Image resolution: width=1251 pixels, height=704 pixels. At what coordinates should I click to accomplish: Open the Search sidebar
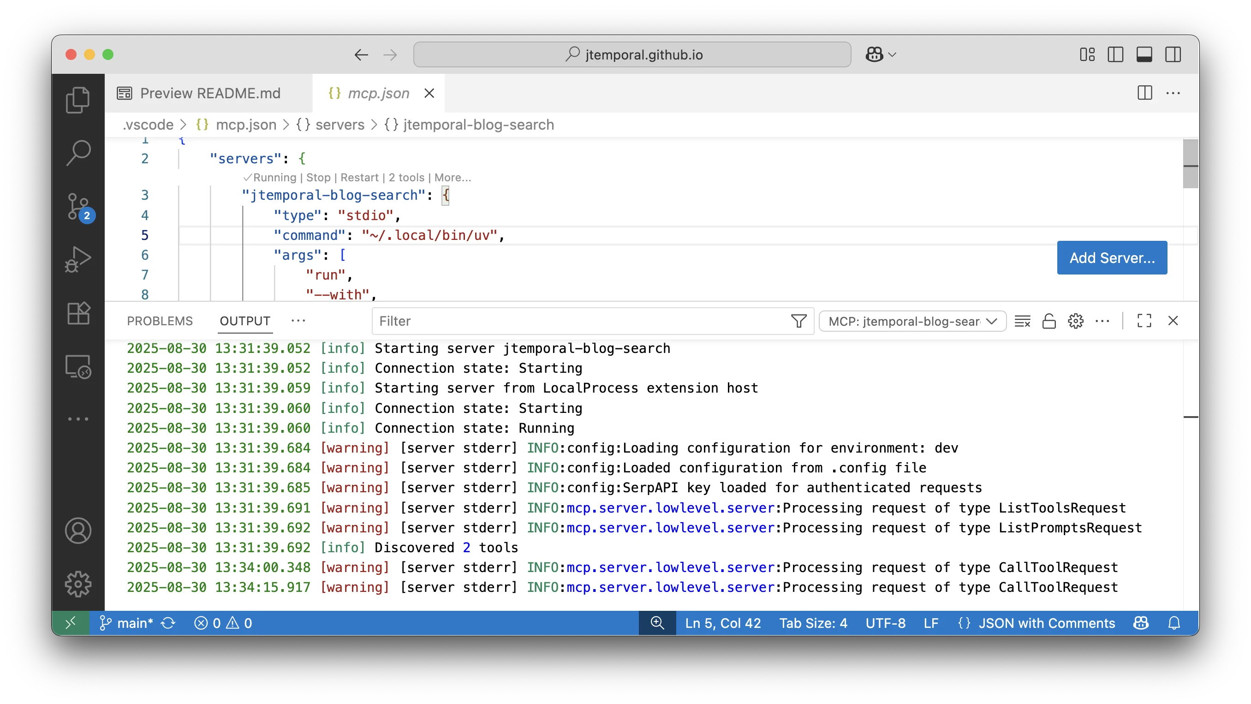click(78, 152)
